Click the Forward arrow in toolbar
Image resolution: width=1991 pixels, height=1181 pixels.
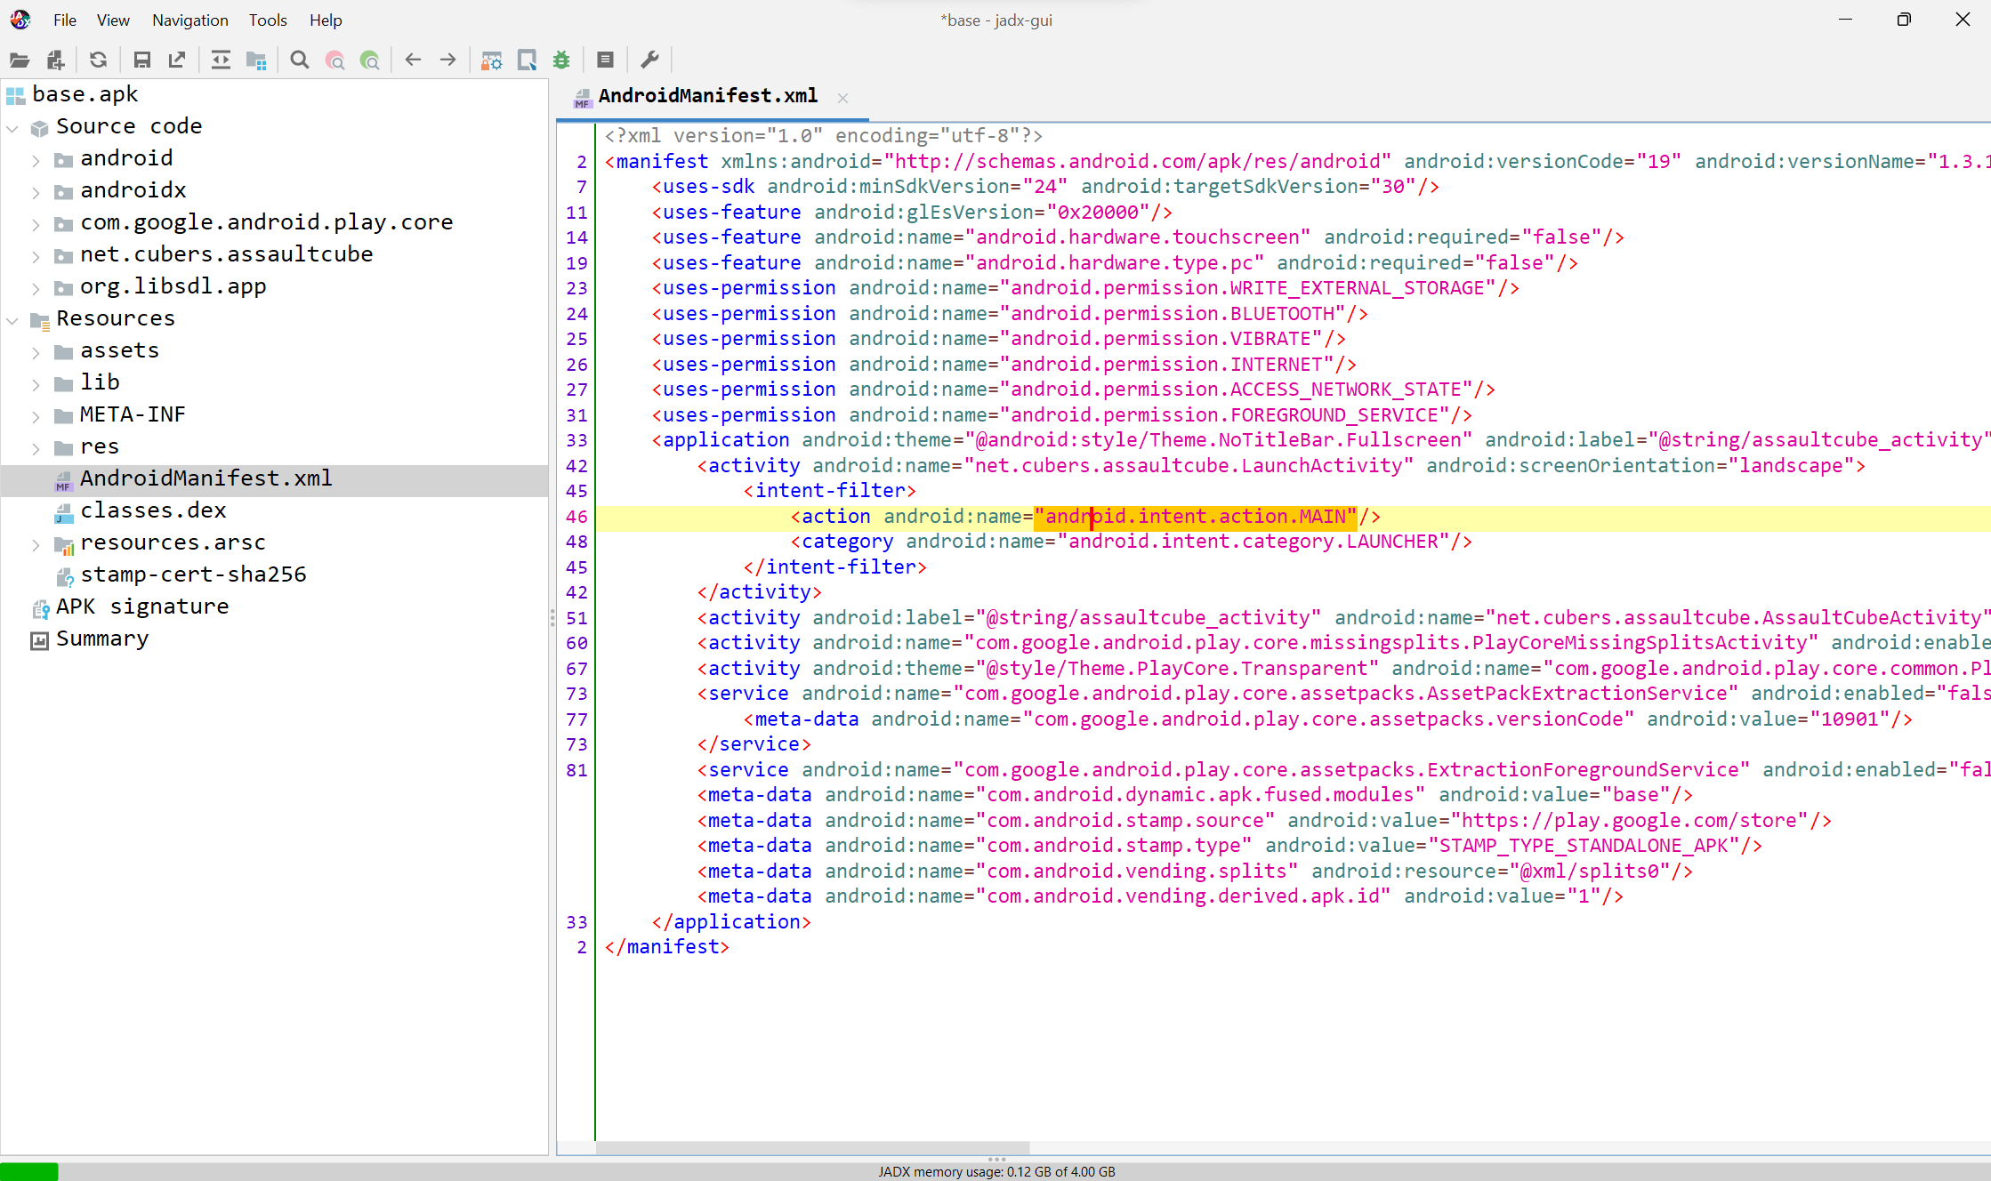pyautogui.click(x=448, y=60)
